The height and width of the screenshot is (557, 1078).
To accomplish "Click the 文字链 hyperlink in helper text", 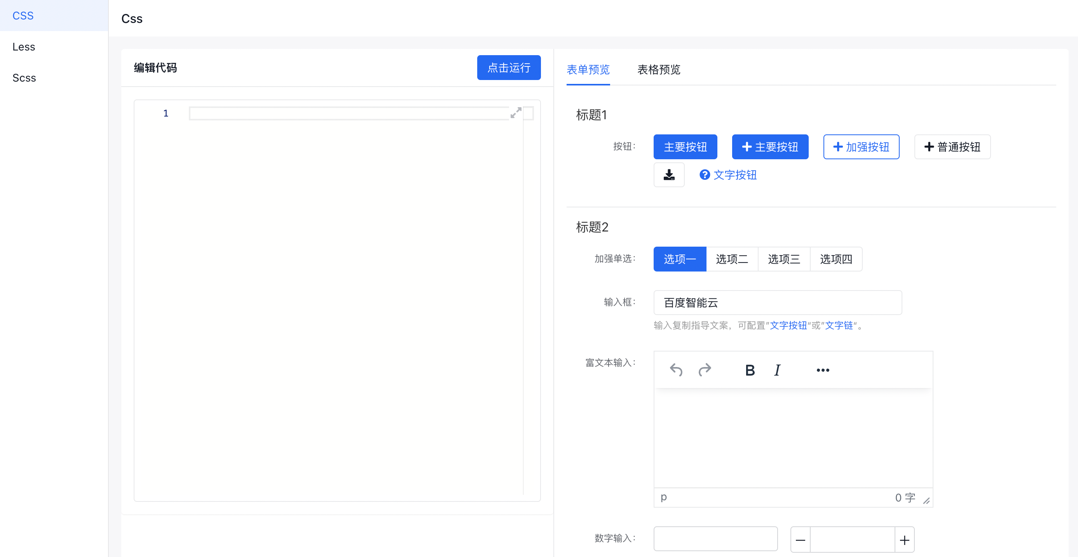I will click(839, 325).
